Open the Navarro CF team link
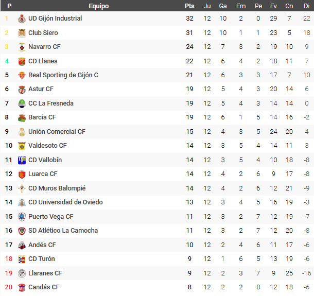Image resolution: width=314 pixels, height=296 pixels. point(44,47)
